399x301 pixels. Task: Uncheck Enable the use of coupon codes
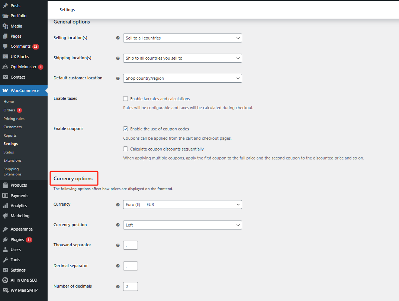(x=126, y=129)
